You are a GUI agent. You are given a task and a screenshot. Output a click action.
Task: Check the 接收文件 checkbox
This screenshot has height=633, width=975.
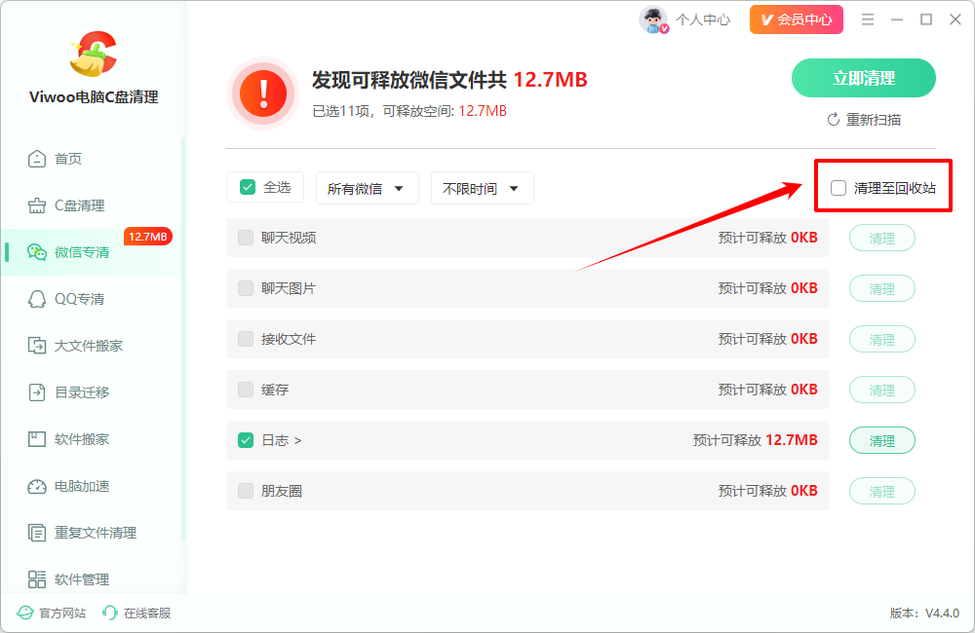(246, 339)
